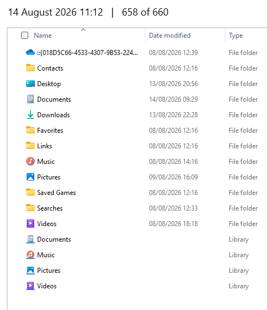
Task: Click the Music Library icon
Action: pos(30,254)
